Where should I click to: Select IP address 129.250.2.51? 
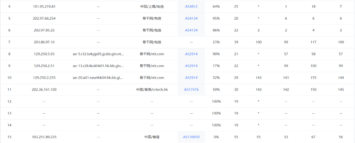44,66
